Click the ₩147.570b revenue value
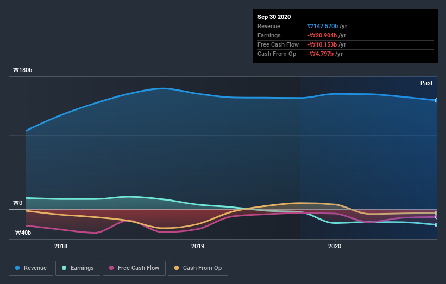The image size is (446, 284). pyautogui.click(x=323, y=26)
